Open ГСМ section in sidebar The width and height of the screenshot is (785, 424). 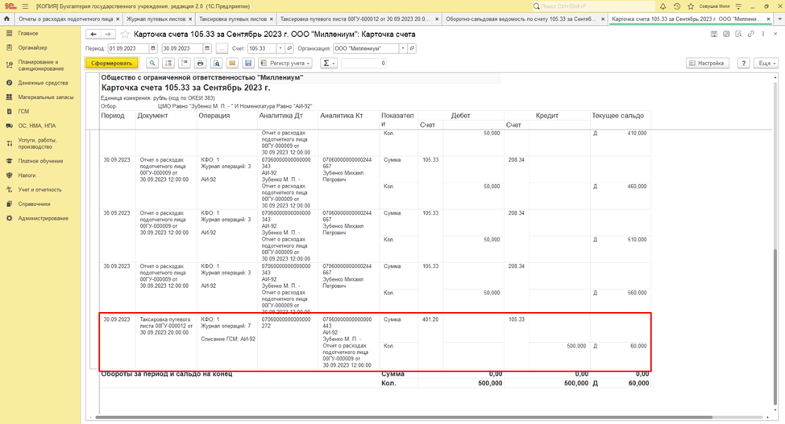point(23,112)
